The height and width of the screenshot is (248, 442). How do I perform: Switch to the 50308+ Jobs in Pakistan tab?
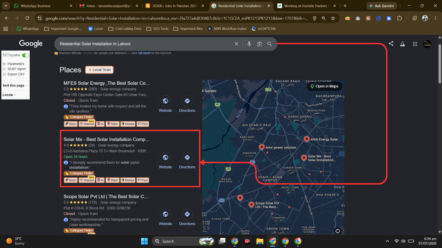click(174, 6)
